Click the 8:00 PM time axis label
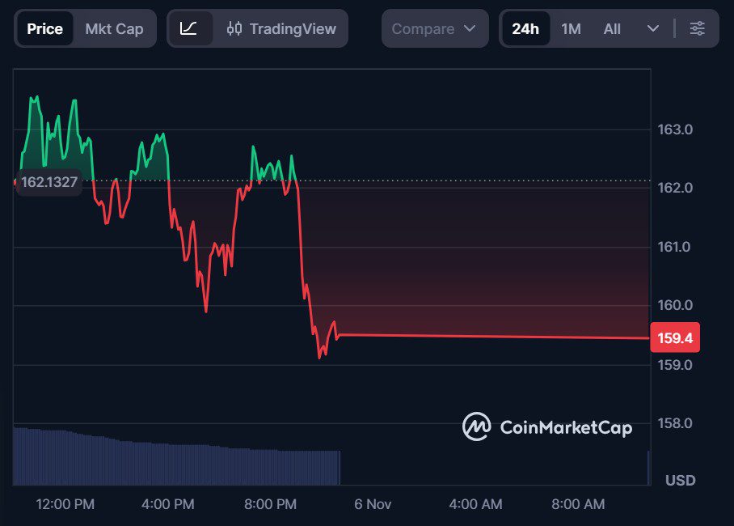The height and width of the screenshot is (526, 734). point(270,504)
